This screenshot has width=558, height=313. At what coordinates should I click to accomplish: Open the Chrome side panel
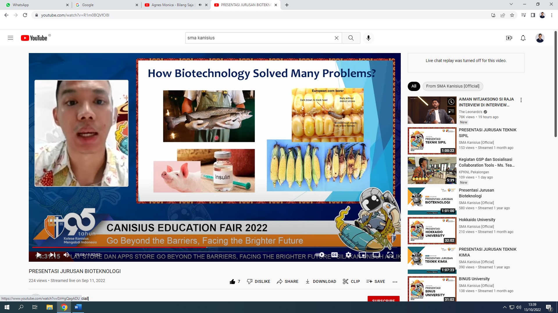(x=533, y=15)
